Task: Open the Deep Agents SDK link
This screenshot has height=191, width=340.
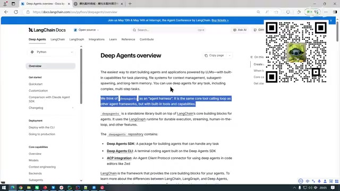Action: (x=121, y=144)
